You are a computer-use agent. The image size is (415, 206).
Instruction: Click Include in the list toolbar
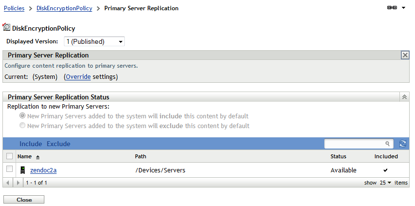pos(31,144)
